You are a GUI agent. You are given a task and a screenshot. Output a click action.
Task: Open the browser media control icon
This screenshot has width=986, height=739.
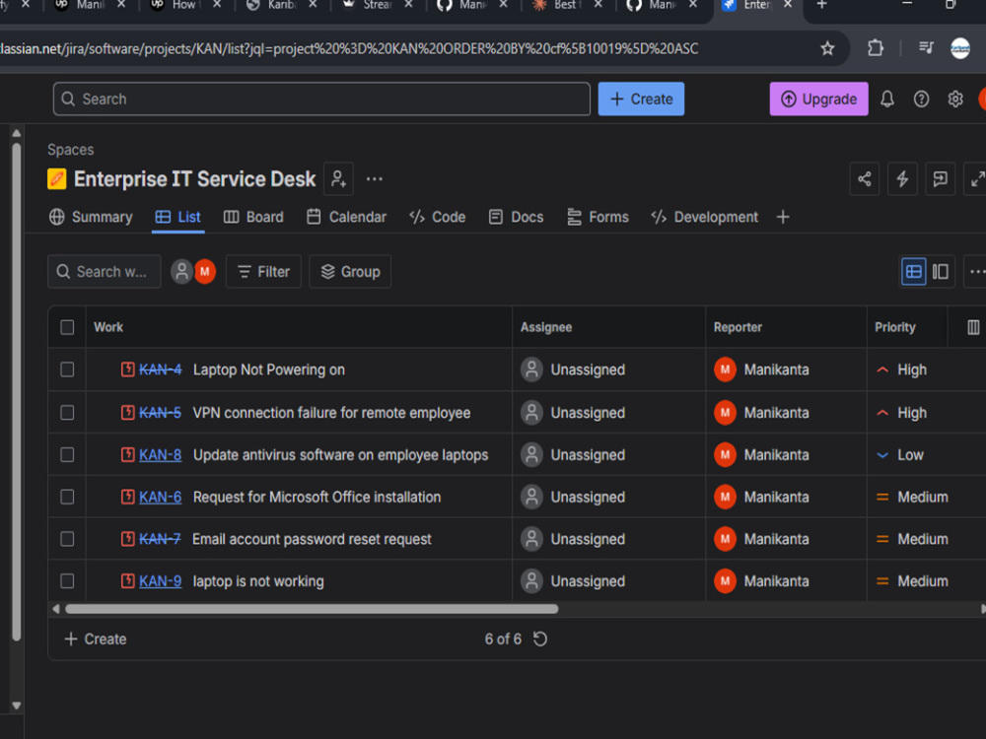click(x=926, y=47)
